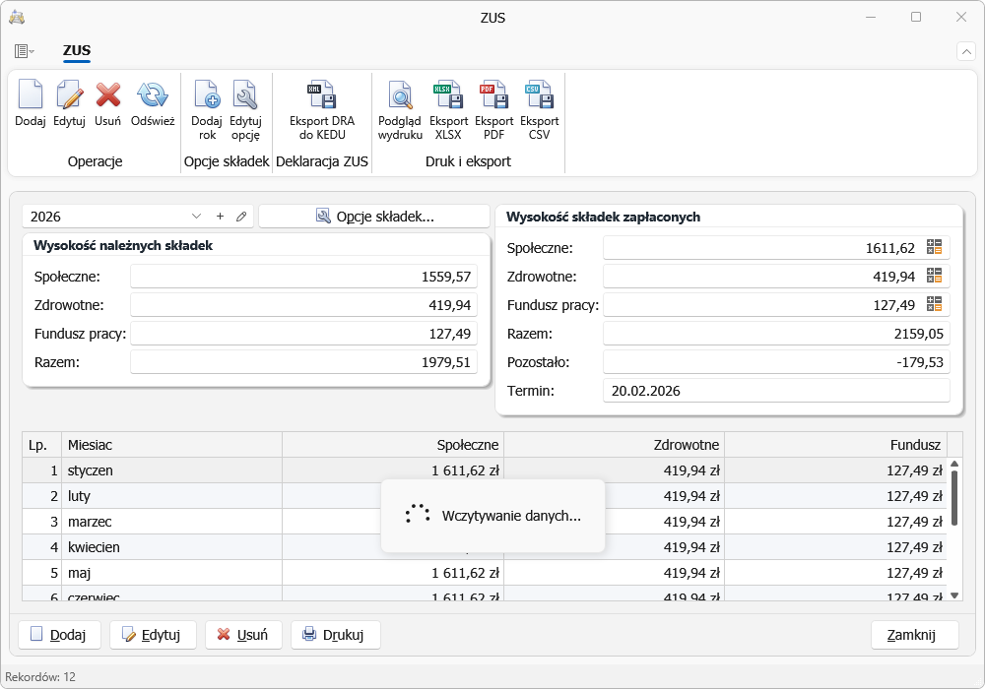Select the styczen row
The height and width of the screenshot is (689, 985).
pyautogui.click(x=485, y=470)
